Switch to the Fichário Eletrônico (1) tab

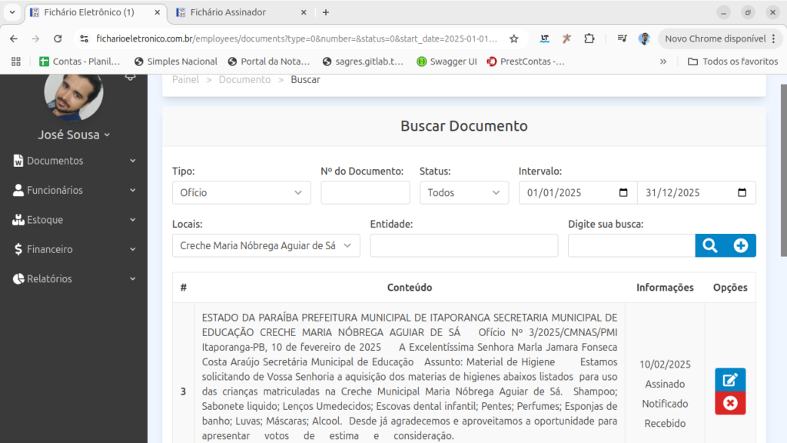(95, 12)
